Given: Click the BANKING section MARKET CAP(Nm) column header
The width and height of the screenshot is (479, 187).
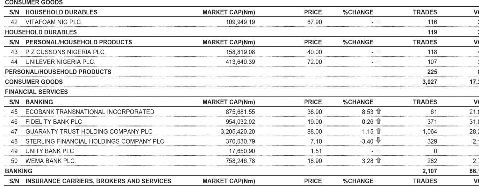Looking at the screenshot, I should point(229,102).
